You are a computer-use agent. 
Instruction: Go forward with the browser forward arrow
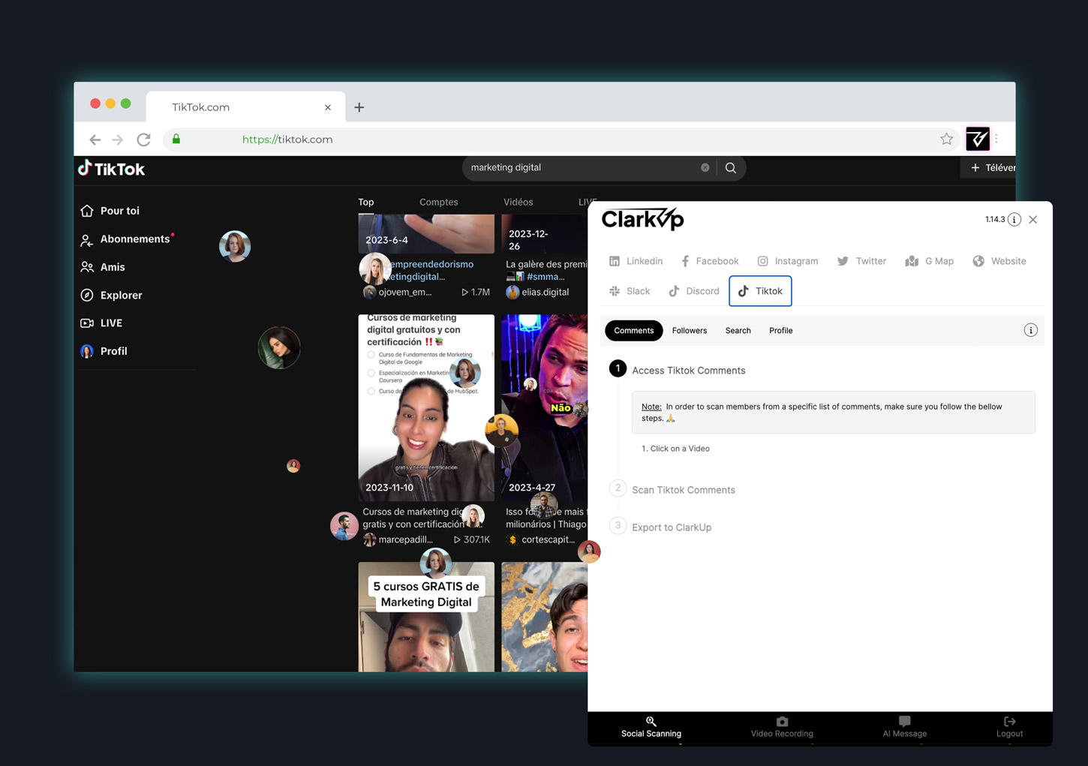pos(118,140)
